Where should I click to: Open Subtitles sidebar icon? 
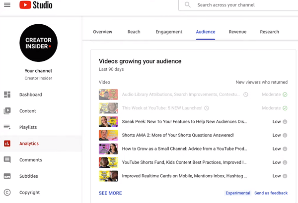7,176
